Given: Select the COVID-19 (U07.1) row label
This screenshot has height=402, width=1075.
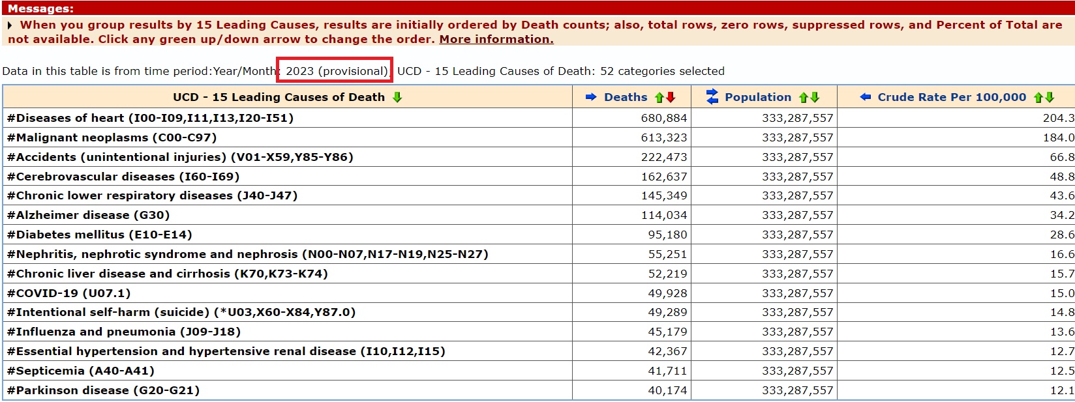Looking at the screenshot, I should 68,293.
